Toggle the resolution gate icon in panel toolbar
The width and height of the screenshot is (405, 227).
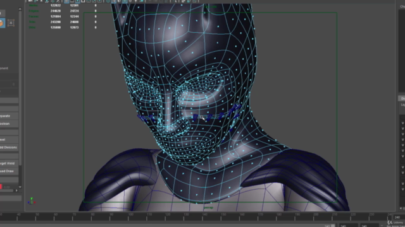point(77,1)
